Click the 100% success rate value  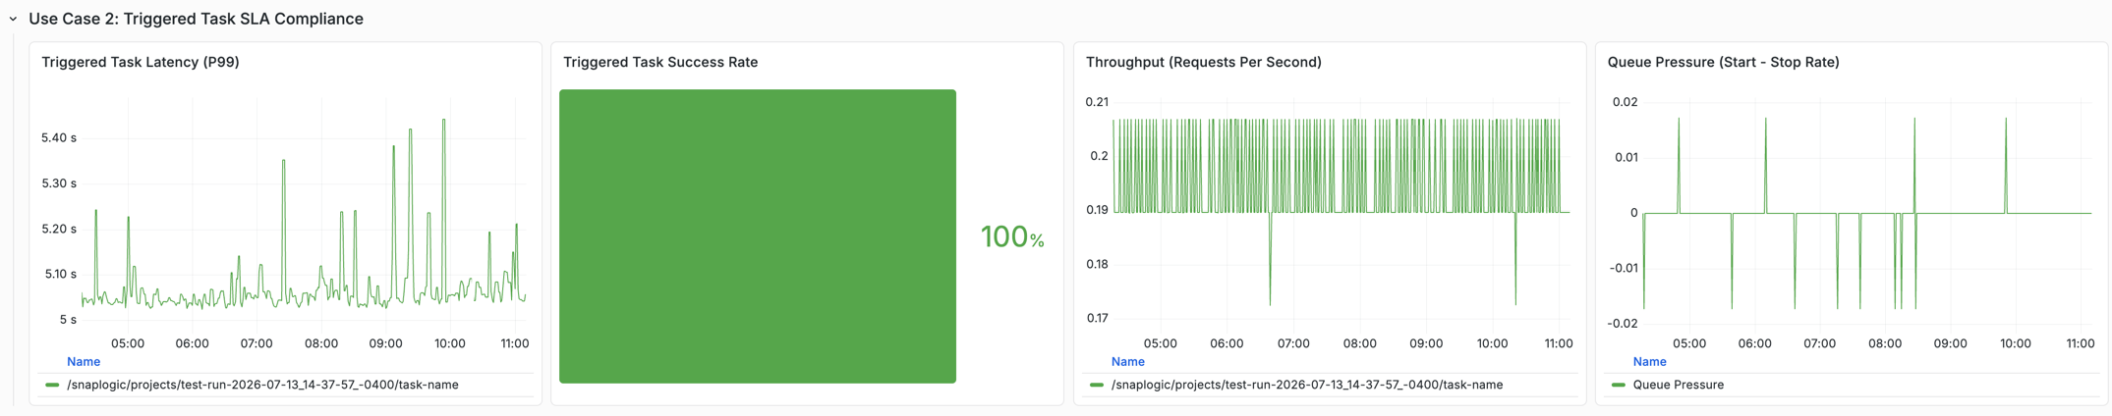click(1012, 236)
